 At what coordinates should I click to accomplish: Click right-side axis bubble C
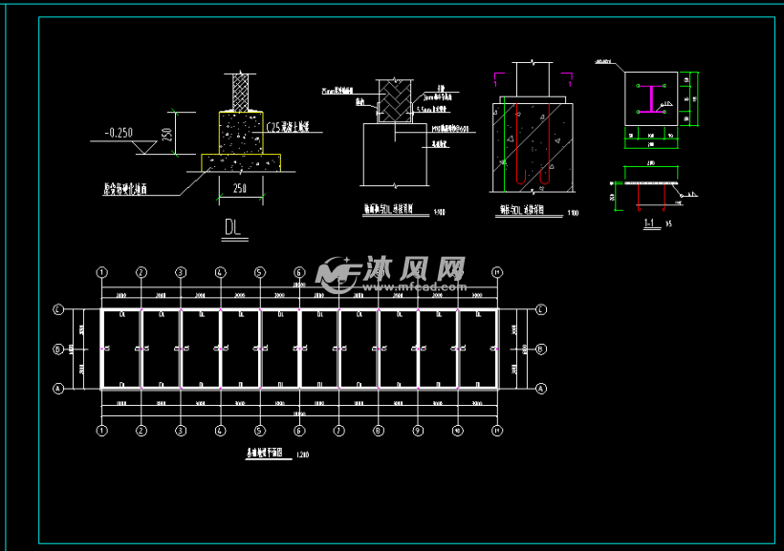(541, 309)
